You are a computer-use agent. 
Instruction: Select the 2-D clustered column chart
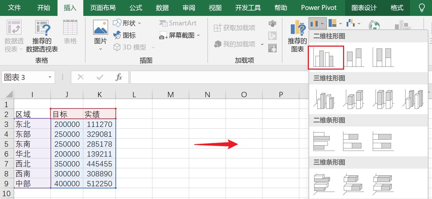326,58
